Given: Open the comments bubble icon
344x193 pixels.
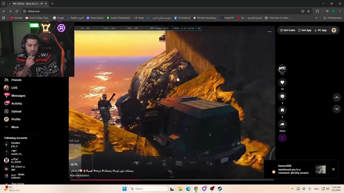Looking at the screenshot, I should pyautogui.click(x=282, y=96).
